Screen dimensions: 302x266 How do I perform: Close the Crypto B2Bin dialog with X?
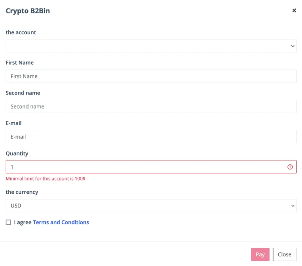coord(294,11)
